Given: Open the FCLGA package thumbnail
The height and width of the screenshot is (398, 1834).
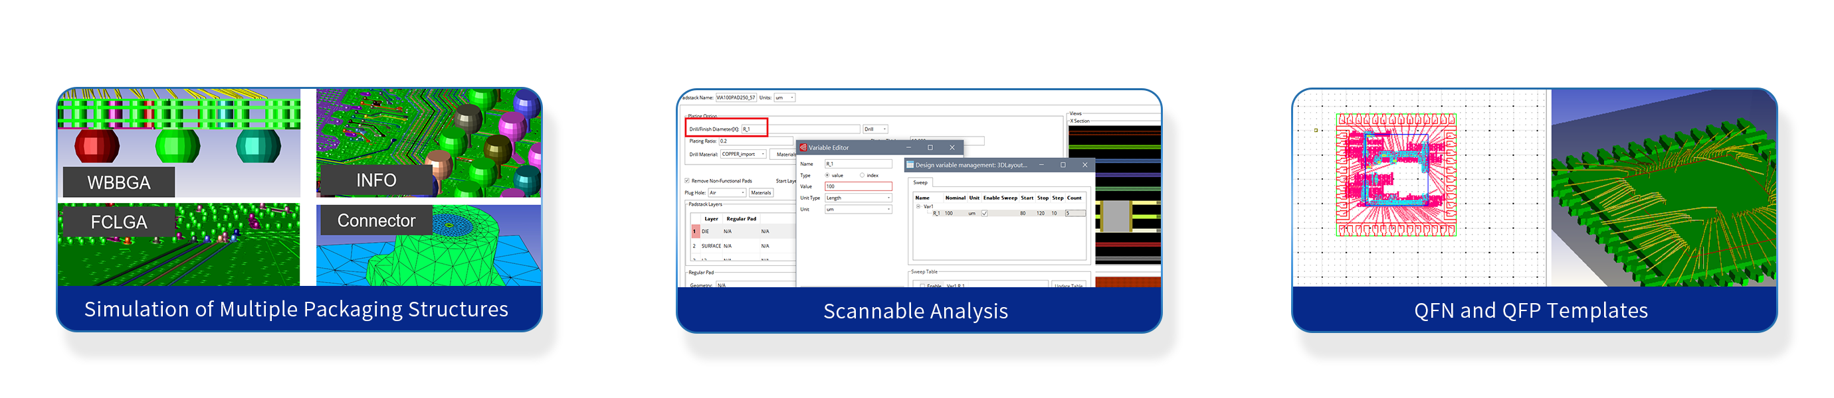Looking at the screenshot, I should [x=179, y=245].
